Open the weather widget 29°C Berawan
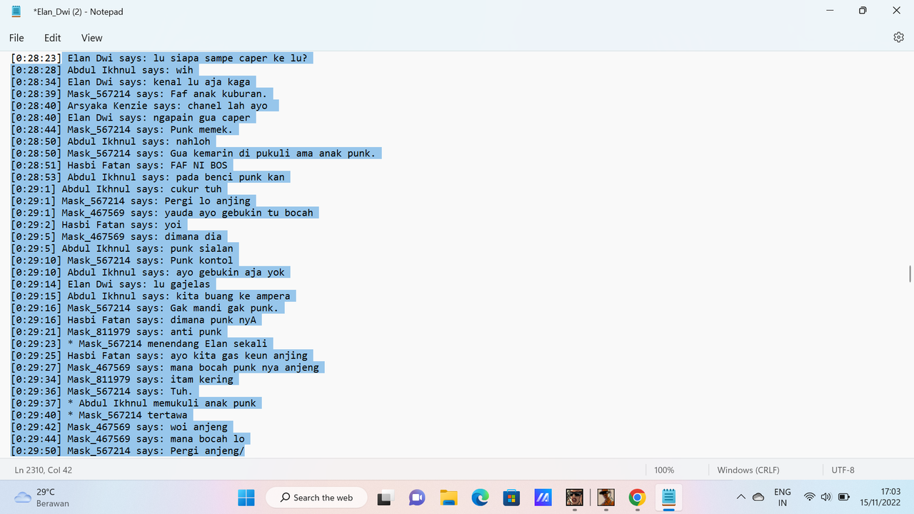The image size is (914, 514). [x=43, y=497]
